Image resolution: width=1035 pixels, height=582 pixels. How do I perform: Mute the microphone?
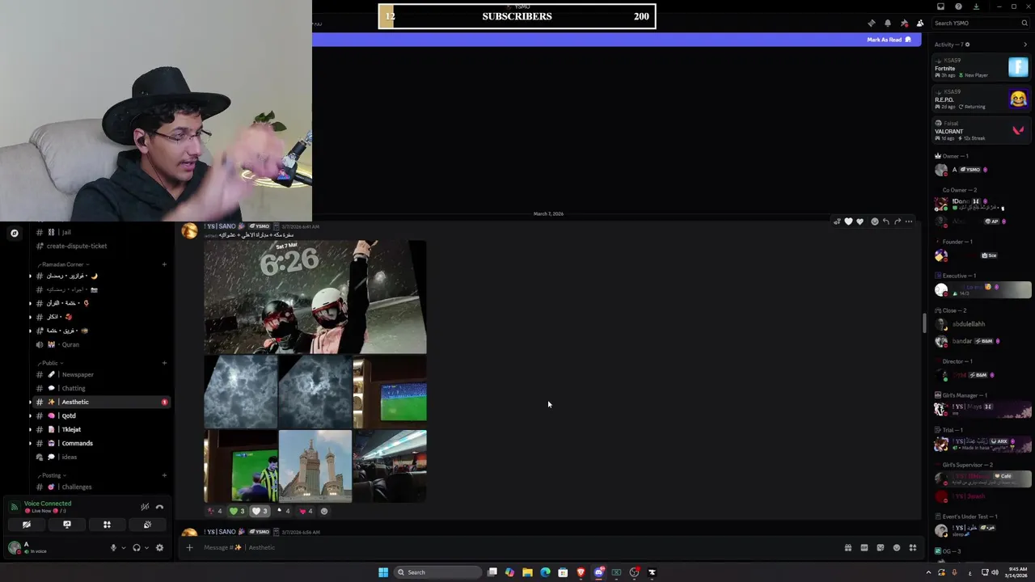pos(113,547)
